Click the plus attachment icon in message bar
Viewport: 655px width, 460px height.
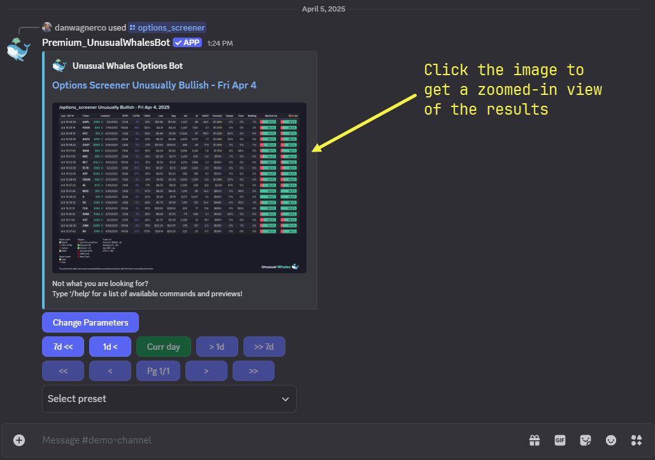tap(19, 440)
